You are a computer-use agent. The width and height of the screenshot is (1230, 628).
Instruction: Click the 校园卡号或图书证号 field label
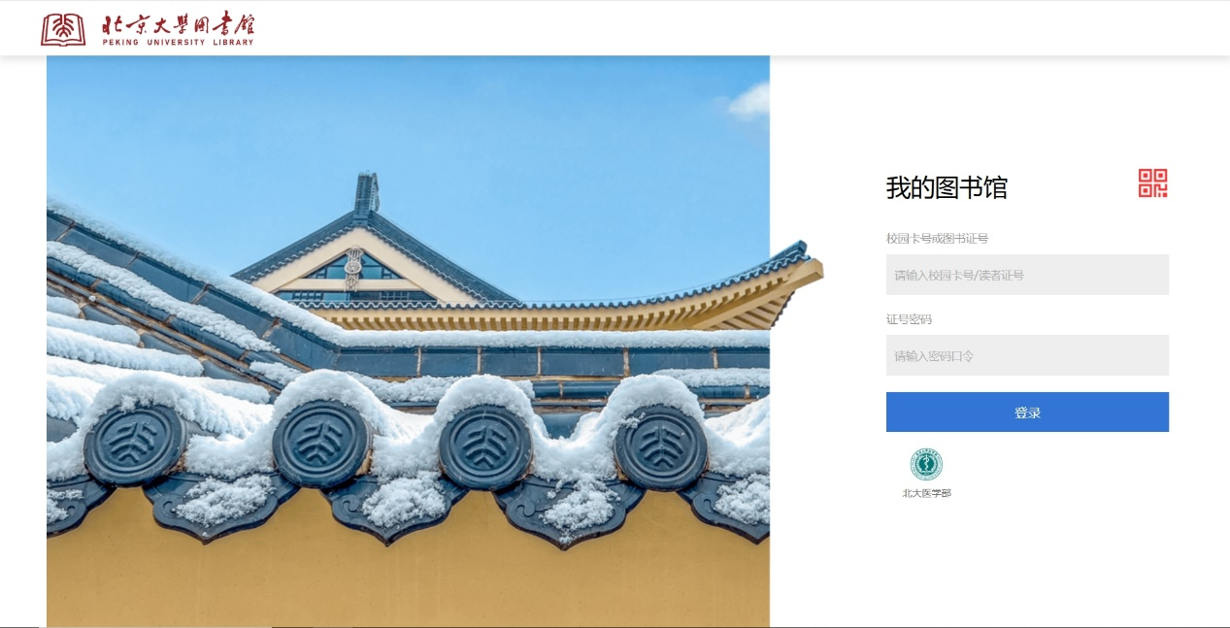tap(937, 238)
